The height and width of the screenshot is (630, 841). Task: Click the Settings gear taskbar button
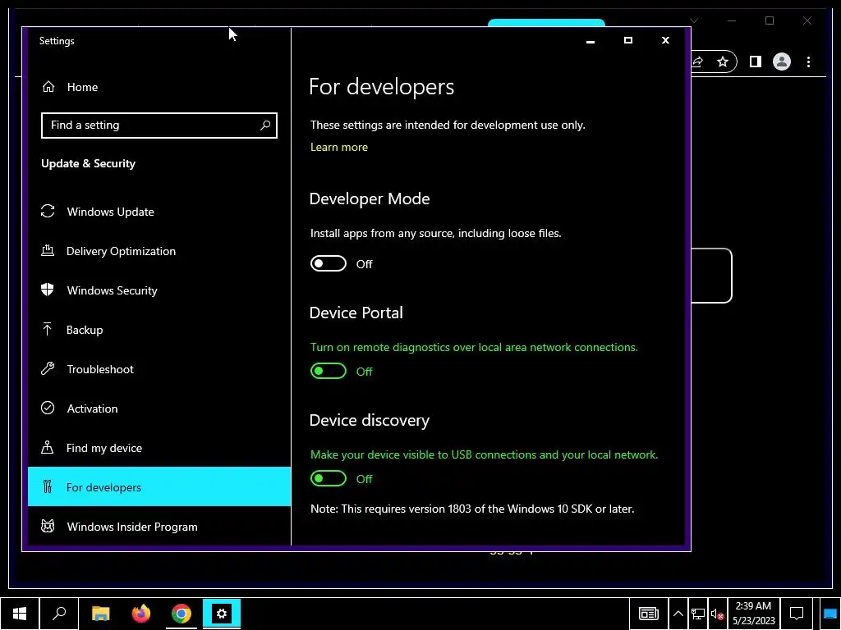pyautogui.click(x=222, y=614)
